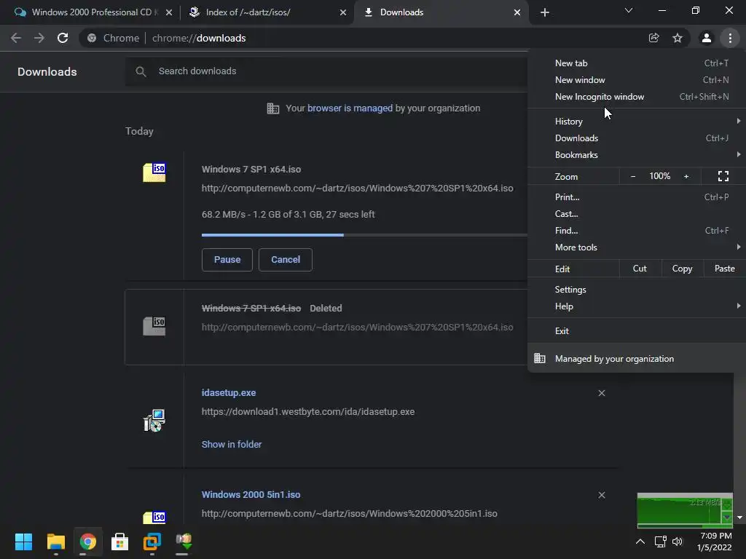Click the browser back arrow
Image resolution: width=746 pixels, height=559 pixels.
(16, 38)
